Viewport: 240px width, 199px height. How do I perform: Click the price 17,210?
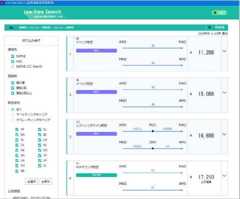pyautogui.click(x=206, y=177)
